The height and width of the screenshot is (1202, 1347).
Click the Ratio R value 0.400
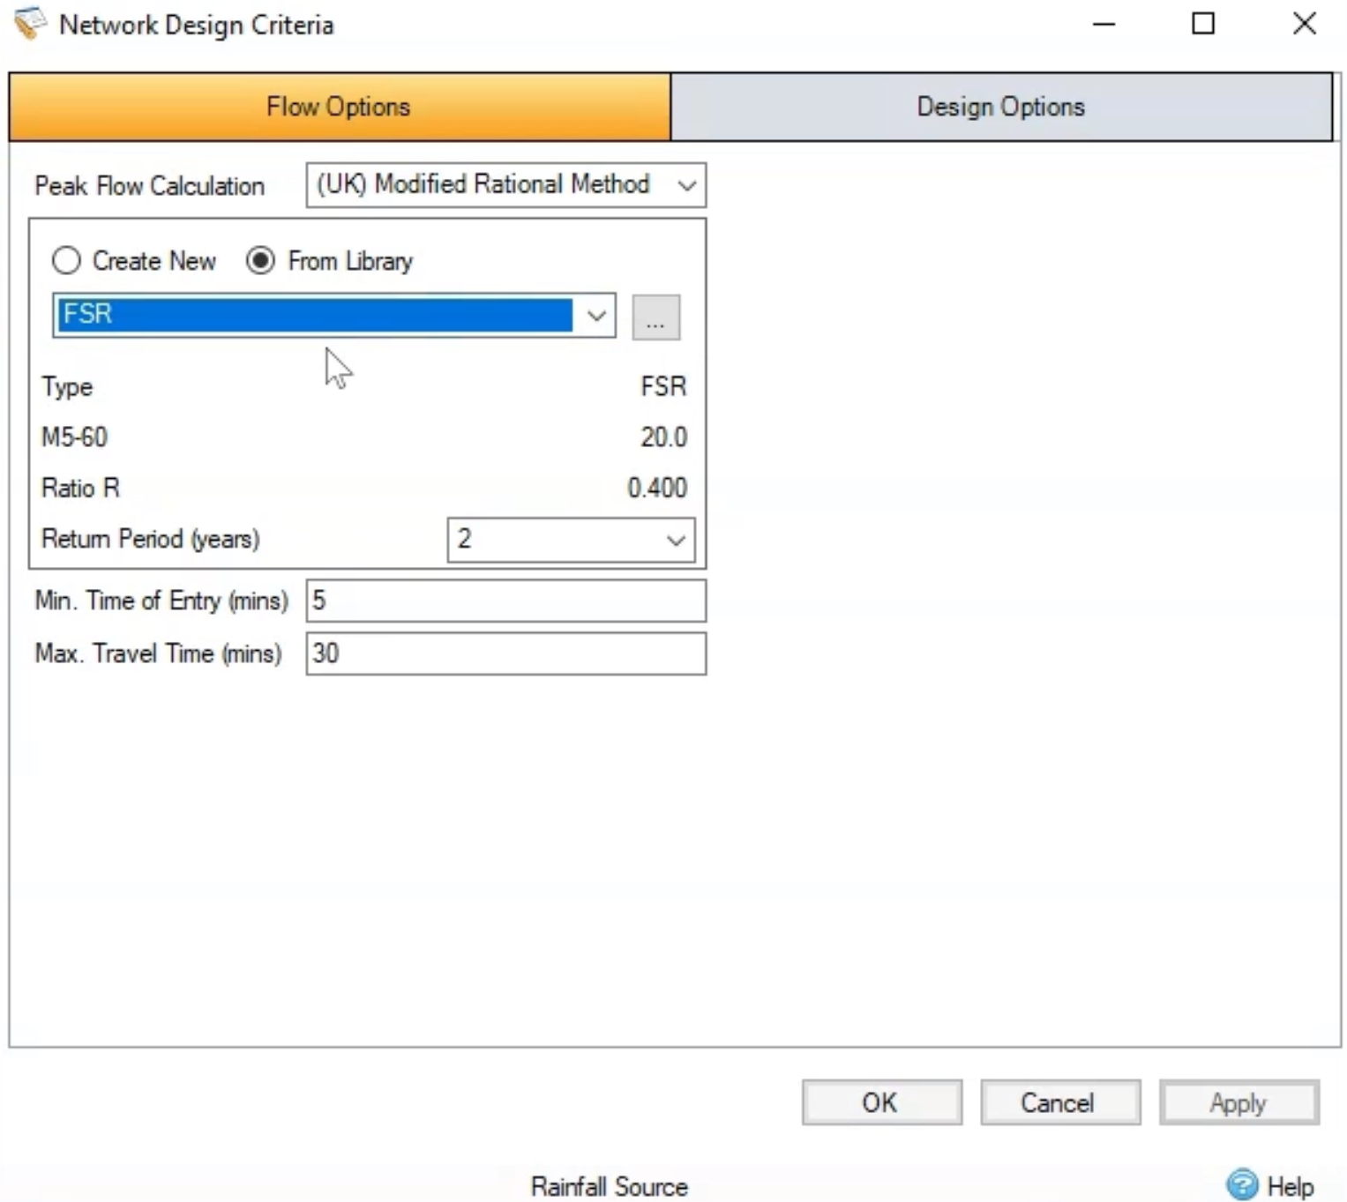click(657, 488)
